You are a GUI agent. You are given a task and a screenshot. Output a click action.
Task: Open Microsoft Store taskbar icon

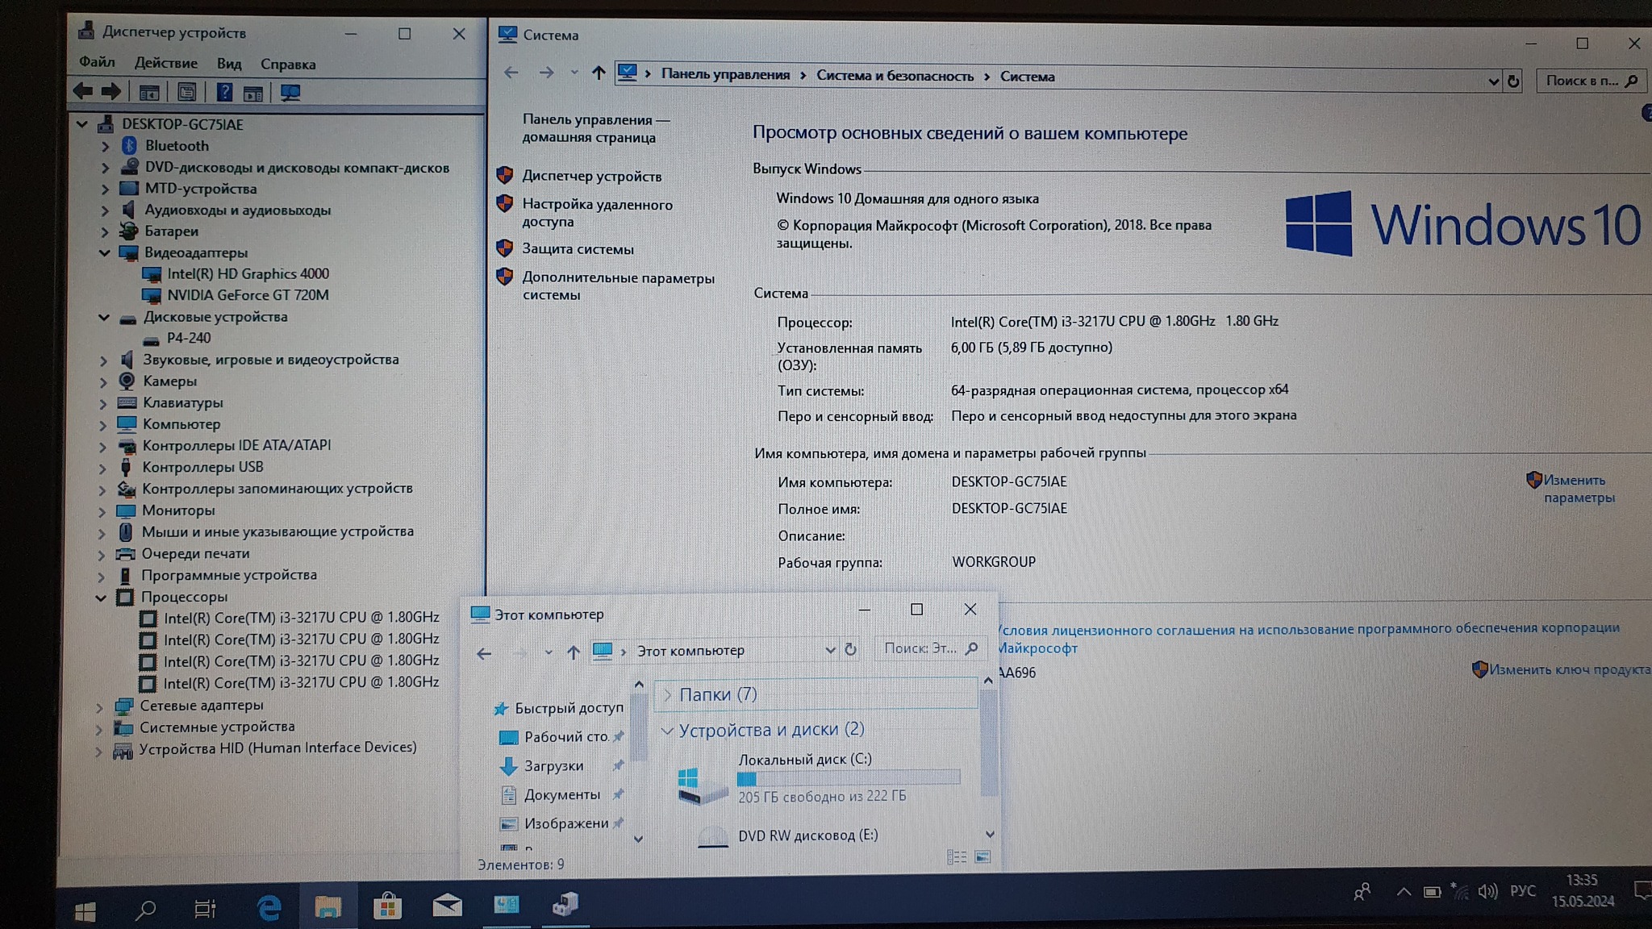387,907
